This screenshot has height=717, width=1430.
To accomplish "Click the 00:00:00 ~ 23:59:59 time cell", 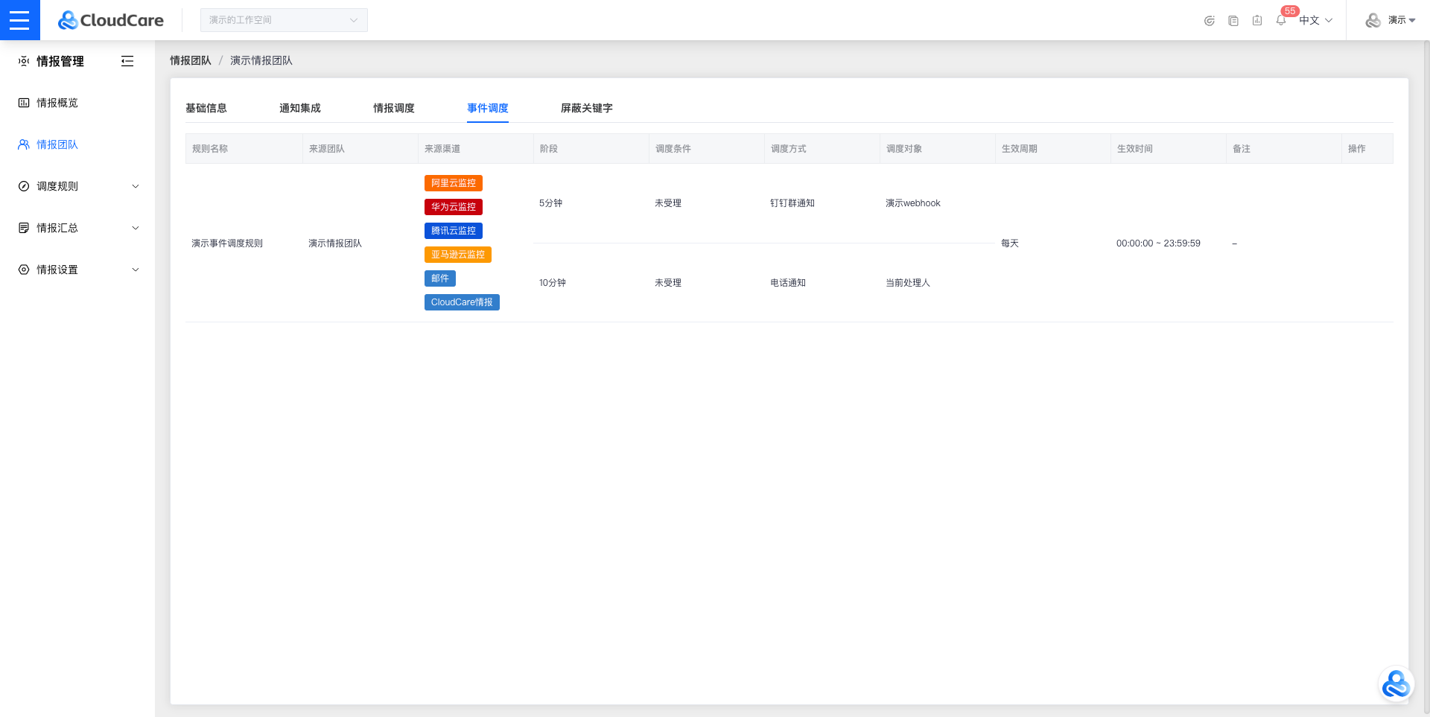I will pos(1158,243).
